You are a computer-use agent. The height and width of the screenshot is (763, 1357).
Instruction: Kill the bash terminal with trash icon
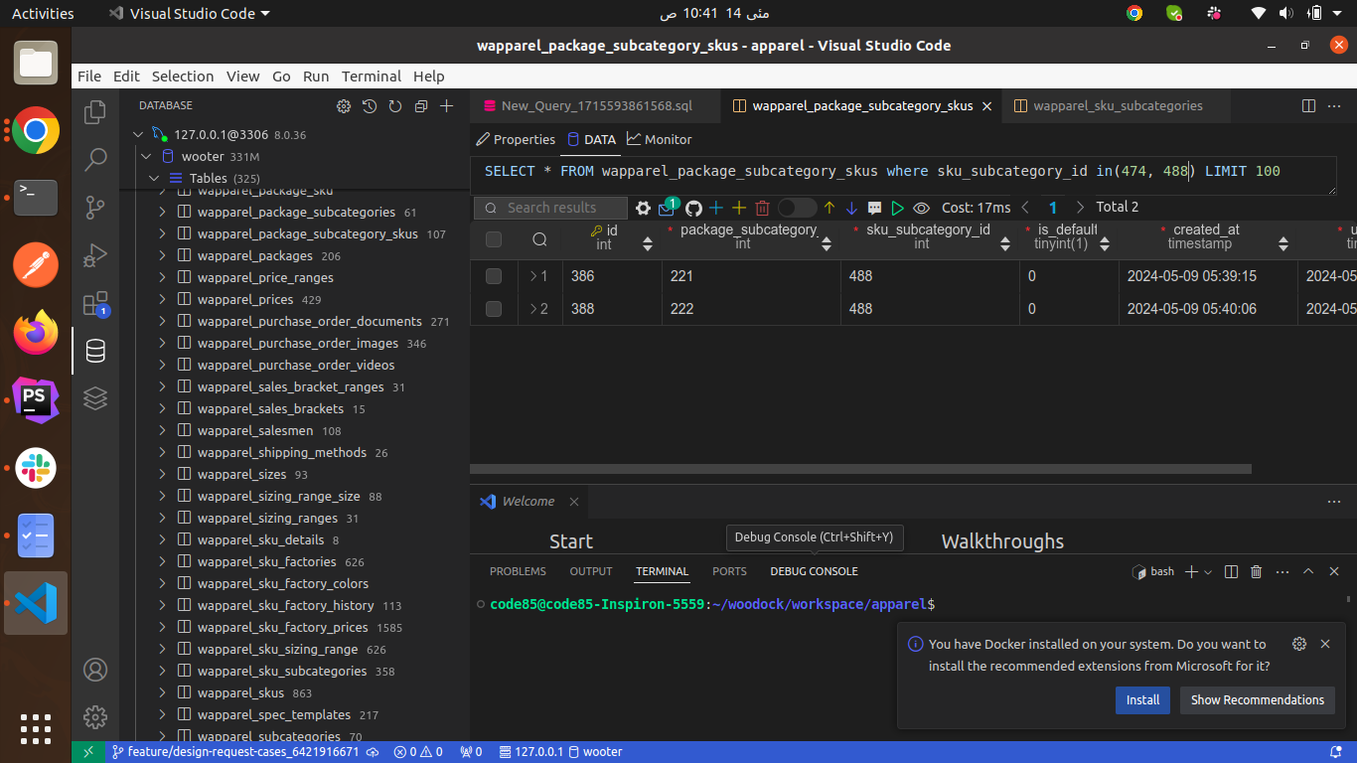pyautogui.click(x=1256, y=571)
